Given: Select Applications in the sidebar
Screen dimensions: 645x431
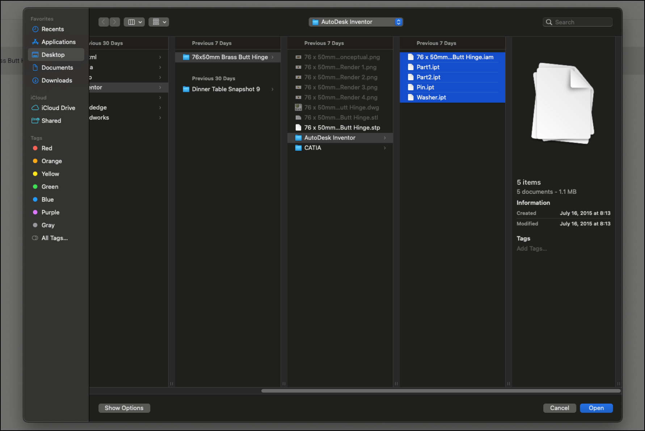Looking at the screenshot, I should [58, 42].
